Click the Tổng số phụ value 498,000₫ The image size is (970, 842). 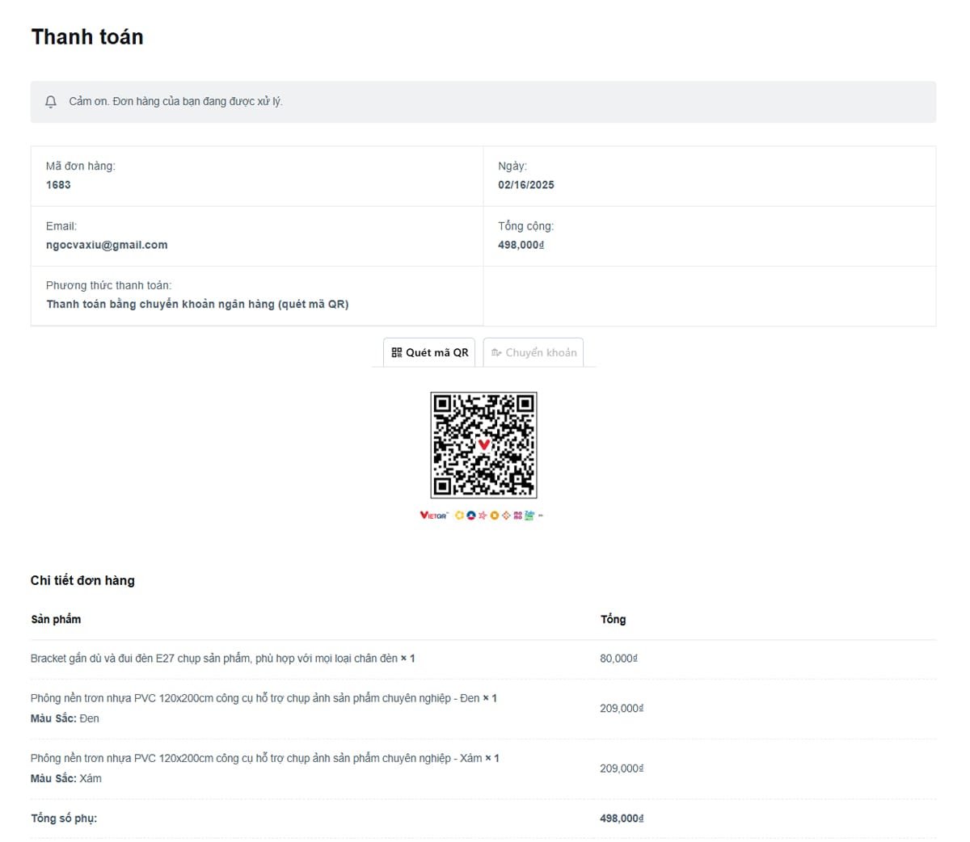click(x=622, y=819)
